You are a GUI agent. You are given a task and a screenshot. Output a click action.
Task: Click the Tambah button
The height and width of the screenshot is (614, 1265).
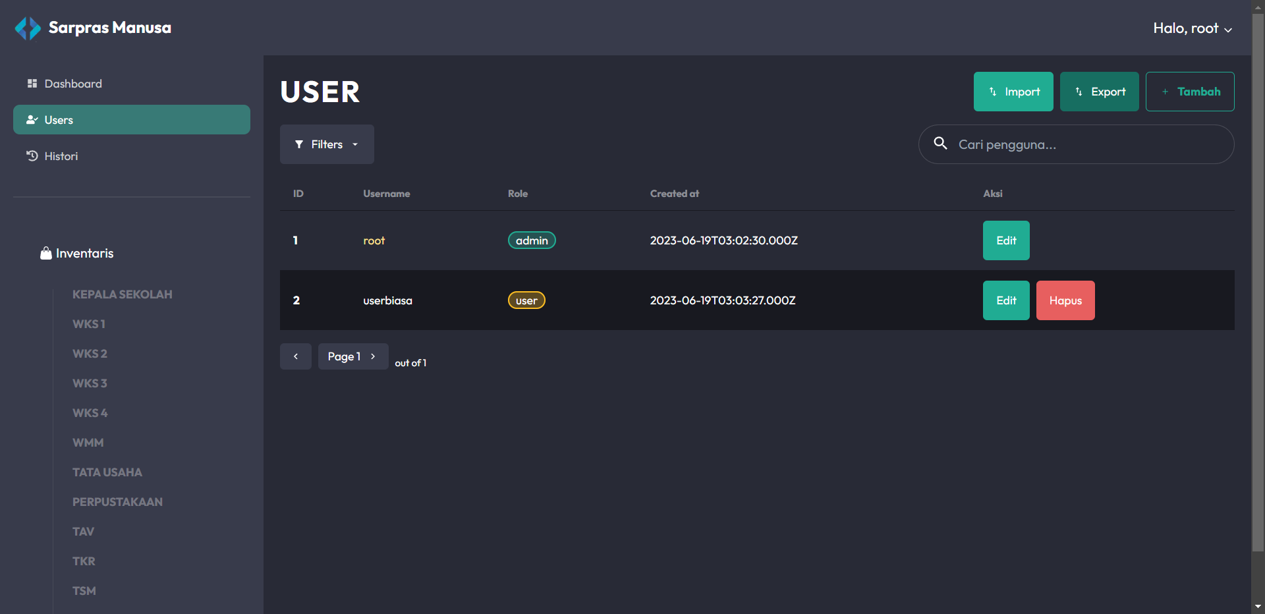[x=1190, y=92]
